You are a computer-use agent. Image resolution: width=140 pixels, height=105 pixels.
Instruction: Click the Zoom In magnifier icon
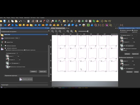pos(52,31)
